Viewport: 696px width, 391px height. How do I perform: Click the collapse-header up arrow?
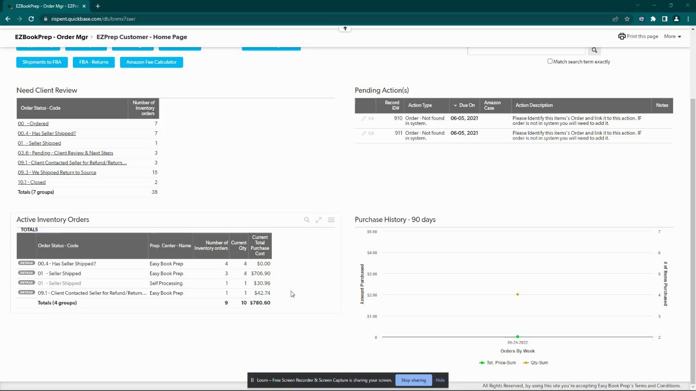345,28
